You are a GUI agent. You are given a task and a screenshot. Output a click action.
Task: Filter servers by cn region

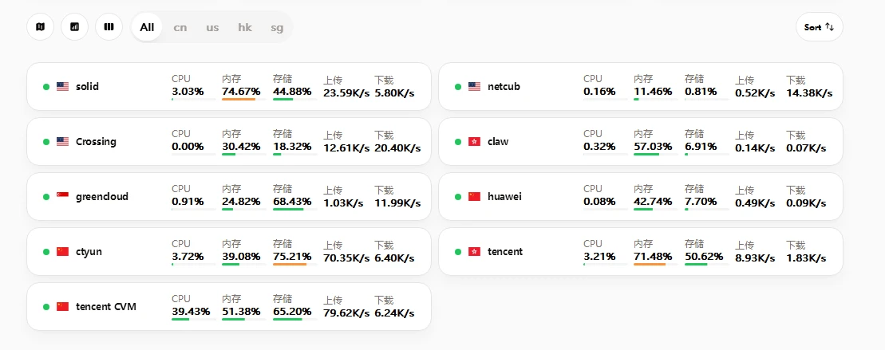180,27
